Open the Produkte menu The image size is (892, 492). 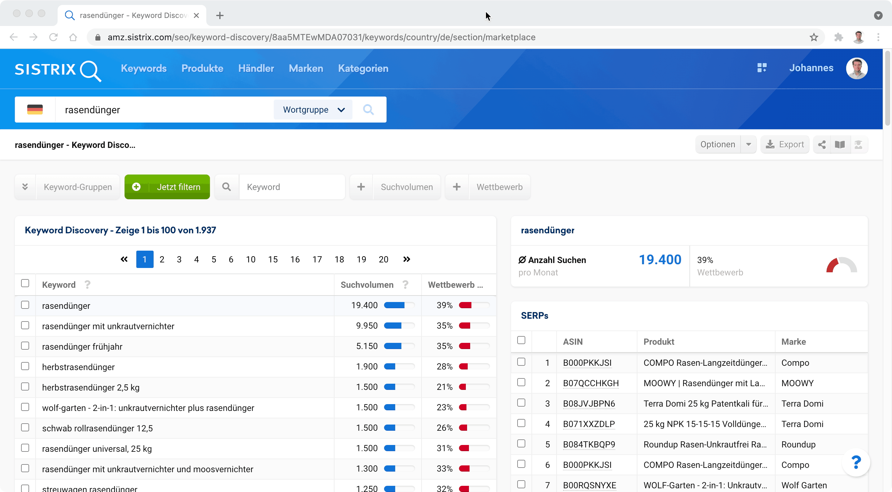pyautogui.click(x=202, y=68)
